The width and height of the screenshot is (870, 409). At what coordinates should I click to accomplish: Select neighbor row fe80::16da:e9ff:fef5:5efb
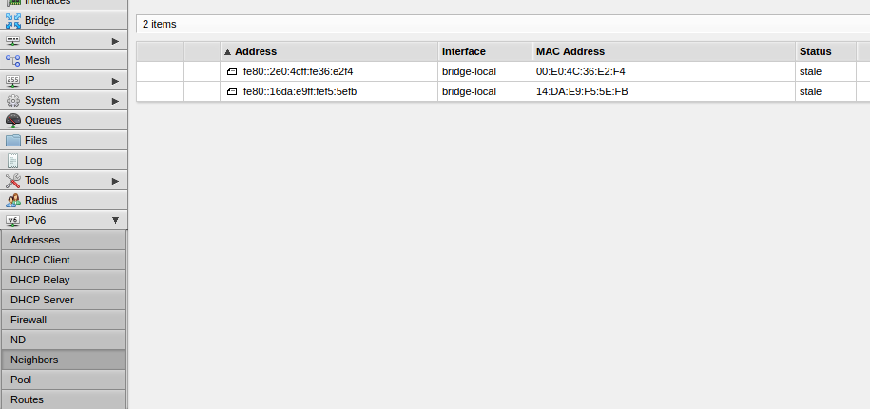[300, 91]
